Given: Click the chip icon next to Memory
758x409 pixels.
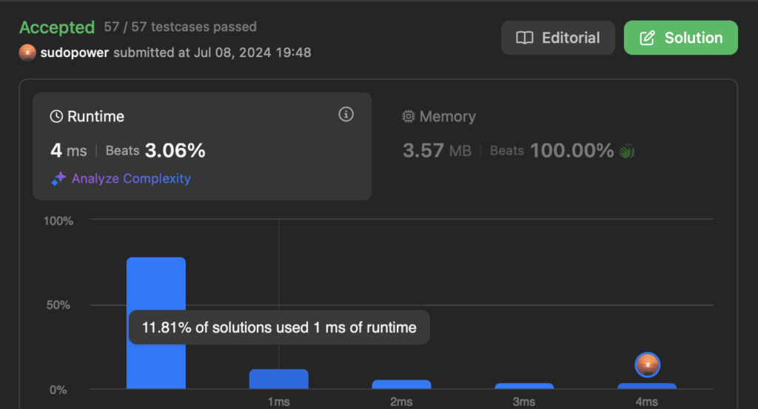Looking at the screenshot, I should pyautogui.click(x=409, y=116).
